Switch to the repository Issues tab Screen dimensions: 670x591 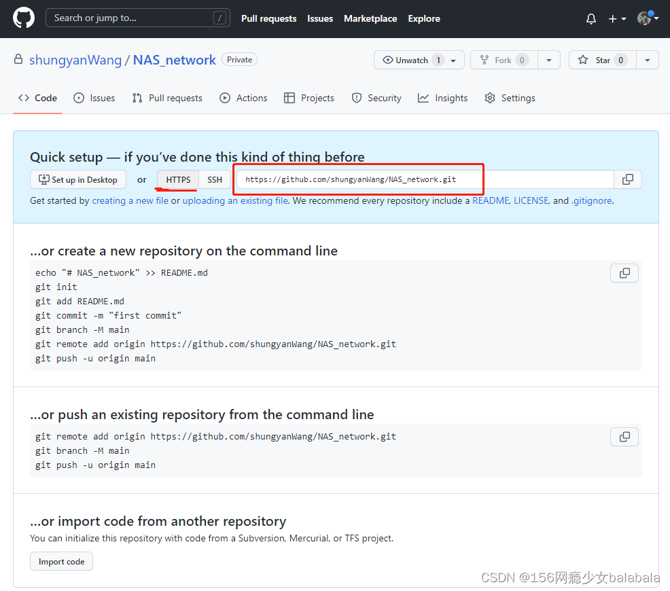(94, 98)
